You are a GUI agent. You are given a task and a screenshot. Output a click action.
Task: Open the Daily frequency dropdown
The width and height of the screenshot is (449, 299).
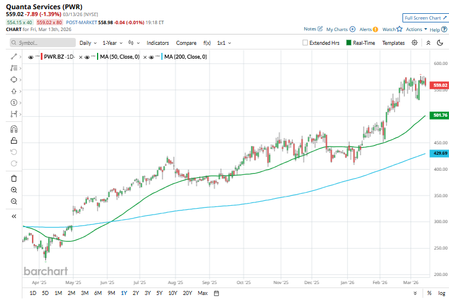pos(88,43)
